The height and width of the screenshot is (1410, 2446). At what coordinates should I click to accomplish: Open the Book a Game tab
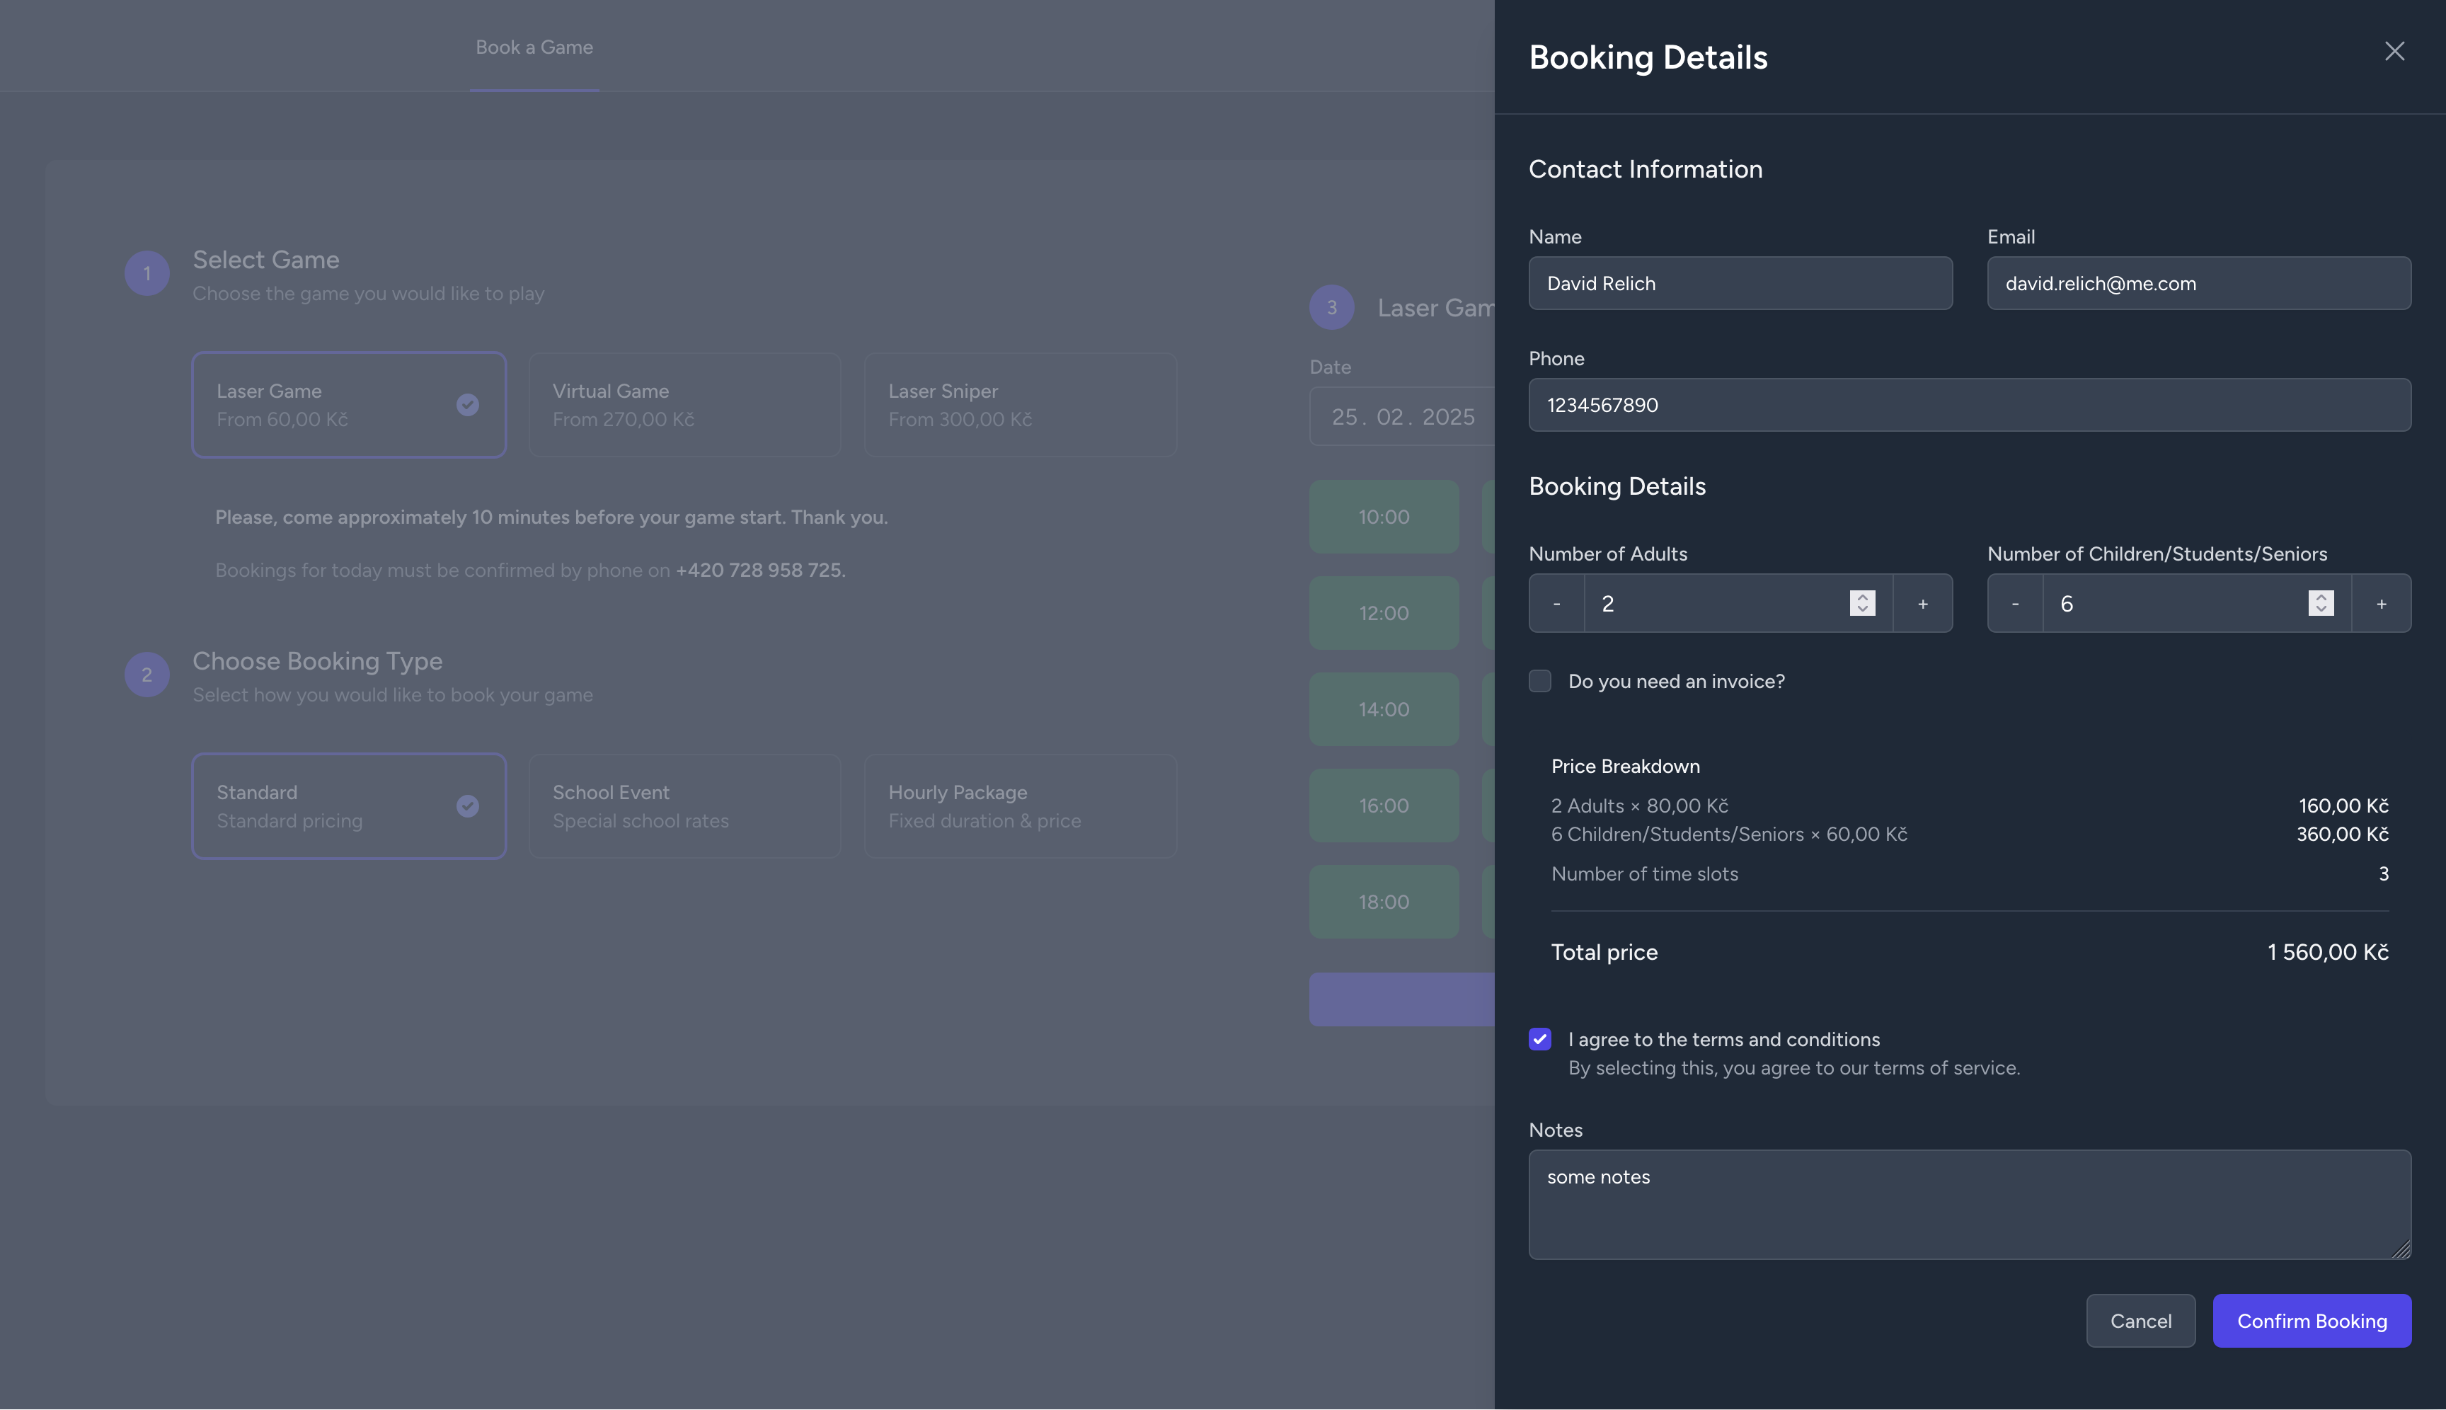(x=534, y=47)
